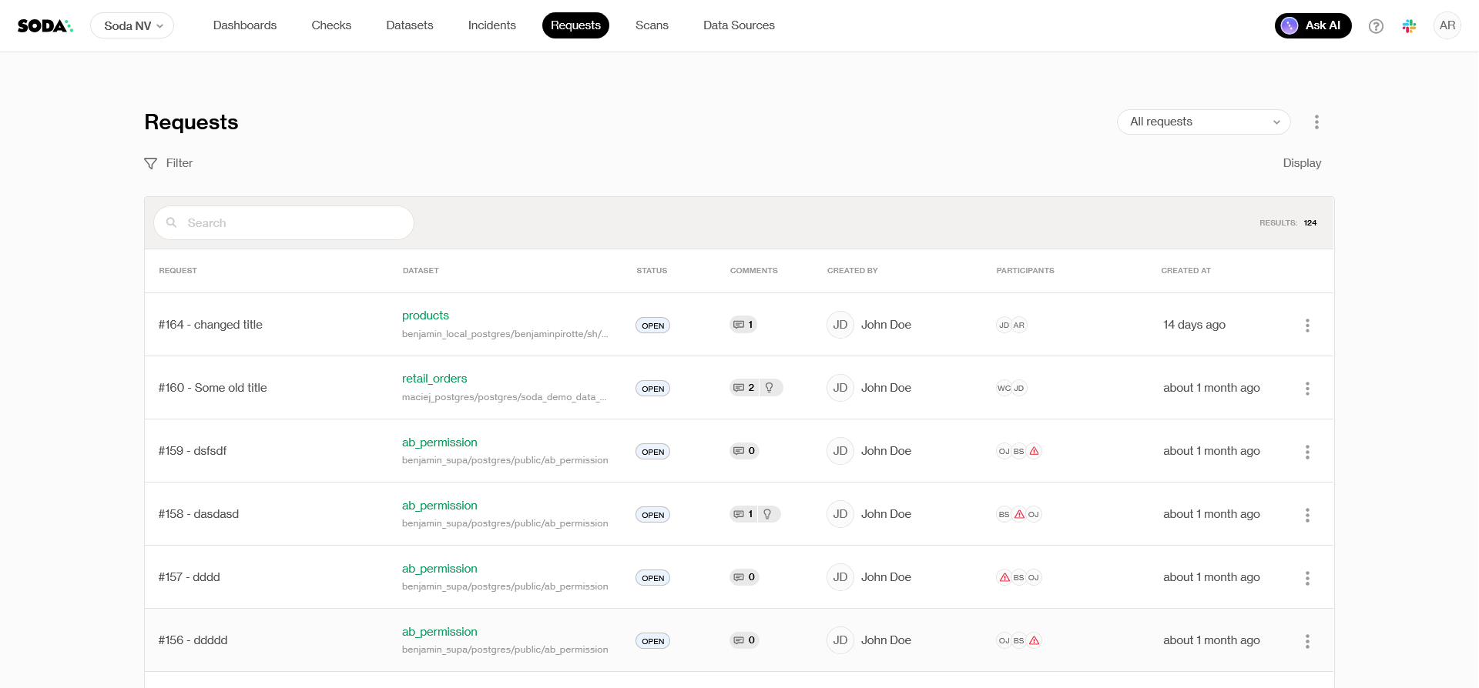Image resolution: width=1479 pixels, height=688 pixels.
Task: Click comments icon for request #159
Action: [739, 451]
